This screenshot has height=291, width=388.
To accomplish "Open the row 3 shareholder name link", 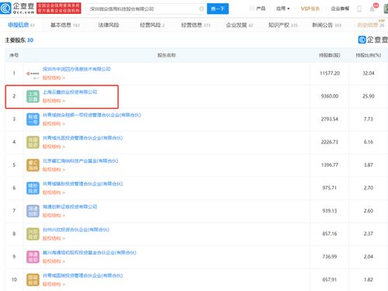I will pyautogui.click(x=92, y=115).
